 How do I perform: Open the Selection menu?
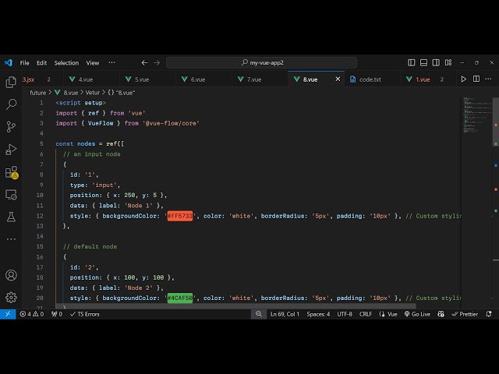click(x=66, y=62)
